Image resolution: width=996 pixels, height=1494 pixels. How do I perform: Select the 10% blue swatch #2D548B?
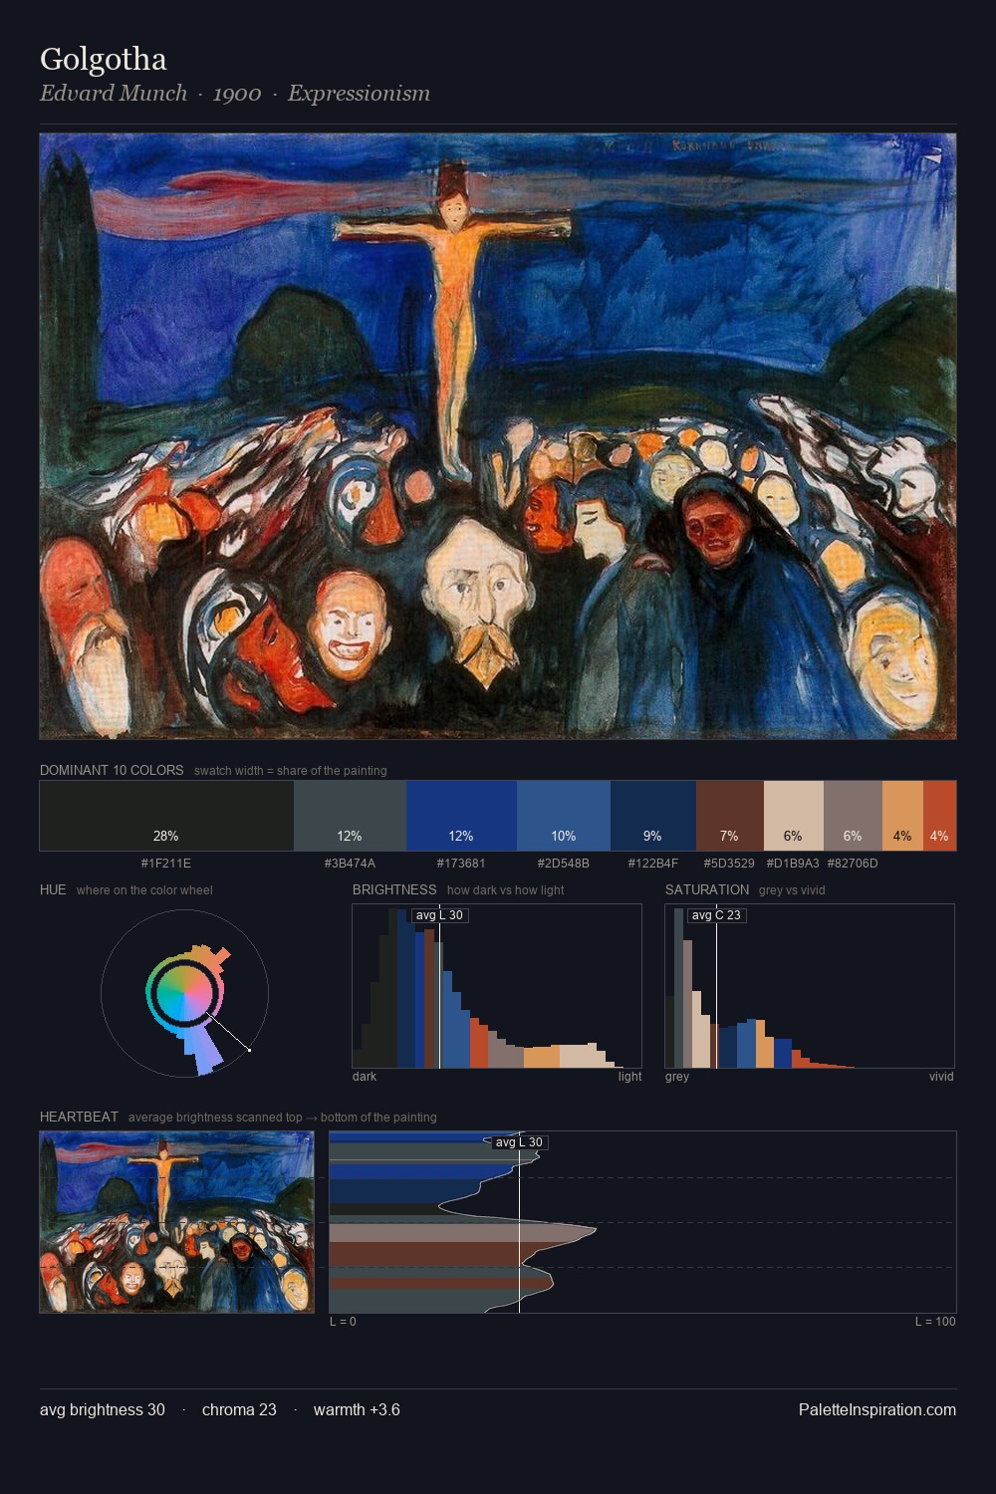click(564, 816)
